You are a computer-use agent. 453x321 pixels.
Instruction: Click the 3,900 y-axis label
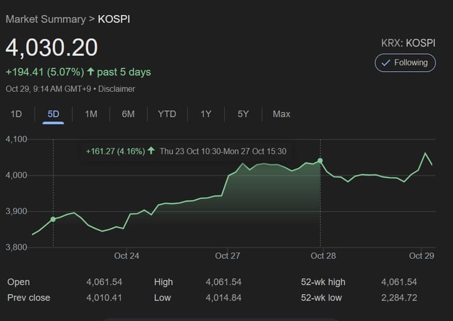[x=16, y=211]
